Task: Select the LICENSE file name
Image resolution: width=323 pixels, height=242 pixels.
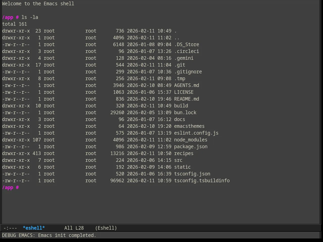Action: [x=184, y=92]
